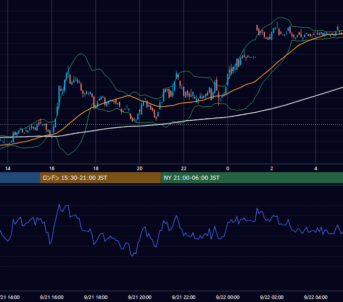Click the hour 20 axis label

[x=140, y=169]
